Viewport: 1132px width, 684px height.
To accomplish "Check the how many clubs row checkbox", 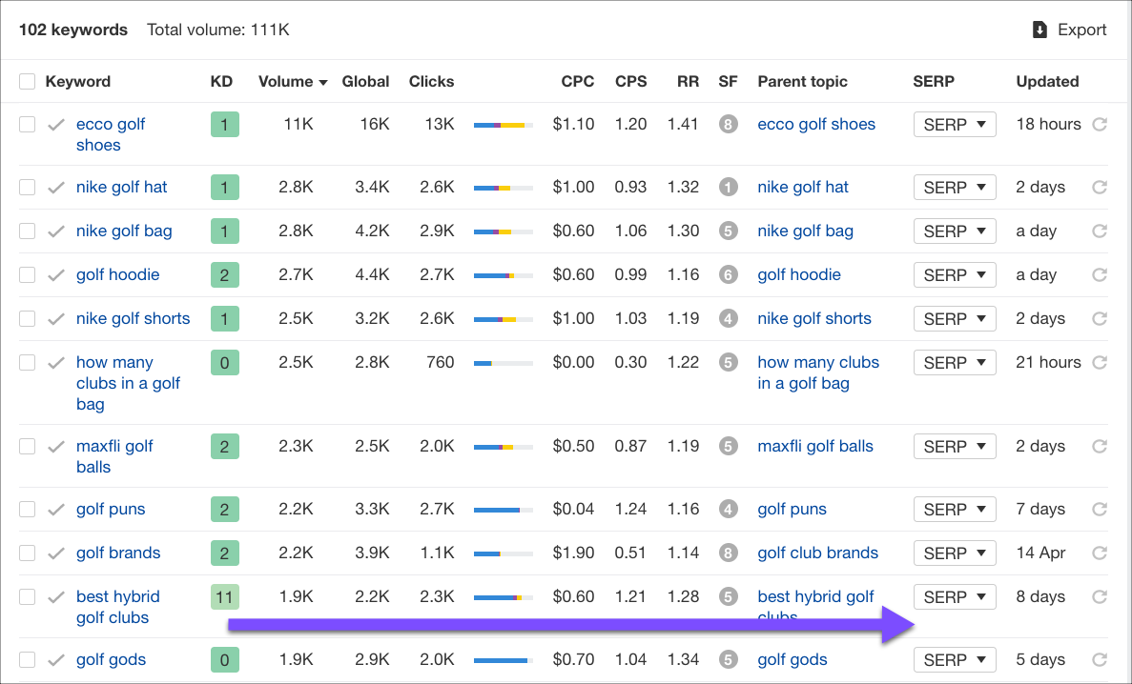I will (27, 362).
